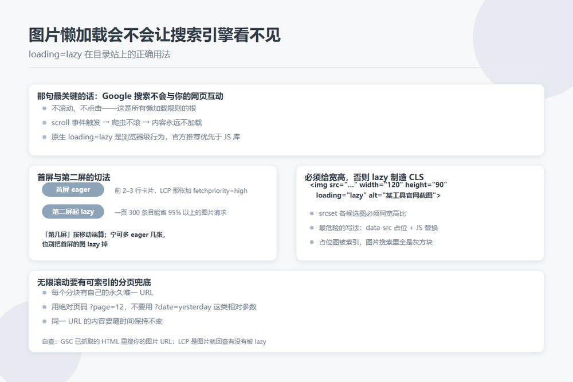This screenshot has width=573, height=382.
Task: Click text 一页 300 条目能省 95% 以上的图片请求
Action: click(x=170, y=213)
